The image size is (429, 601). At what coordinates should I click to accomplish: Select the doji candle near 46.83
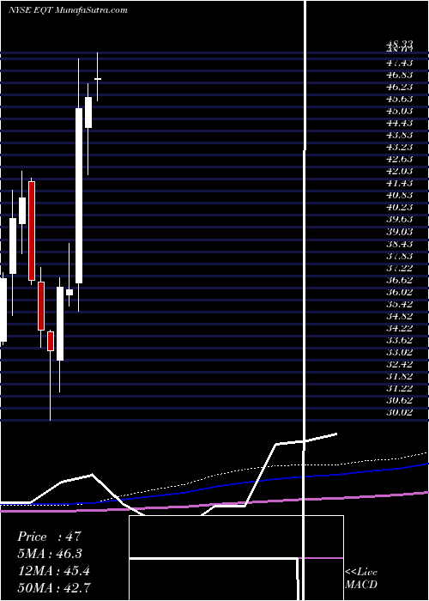pos(97,79)
